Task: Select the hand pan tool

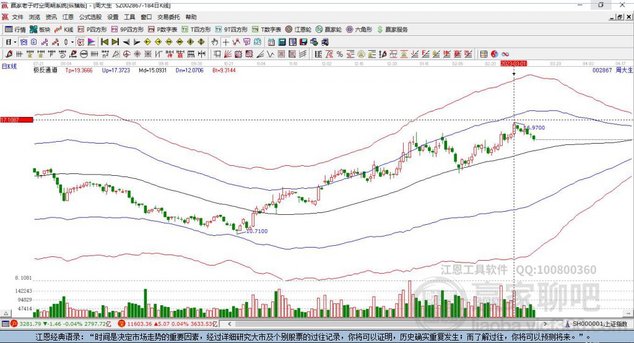Action: point(215,42)
